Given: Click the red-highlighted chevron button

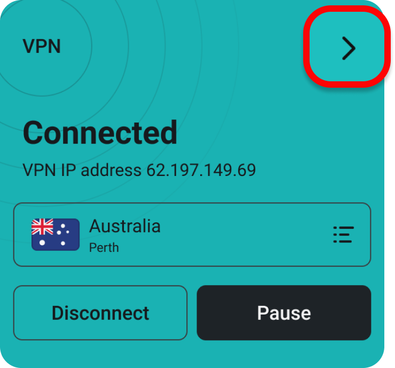Looking at the screenshot, I should 347,47.
